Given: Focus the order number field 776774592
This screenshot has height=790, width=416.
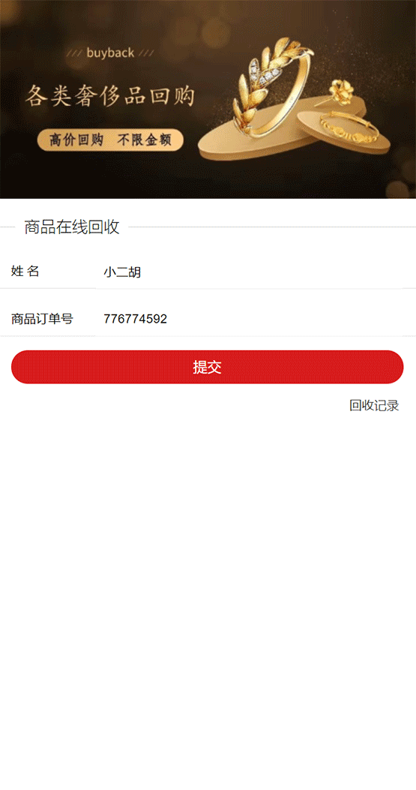Looking at the screenshot, I should click(250, 319).
